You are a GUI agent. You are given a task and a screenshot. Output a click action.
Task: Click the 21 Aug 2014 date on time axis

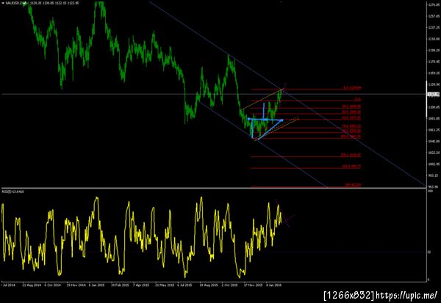tap(31, 285)
